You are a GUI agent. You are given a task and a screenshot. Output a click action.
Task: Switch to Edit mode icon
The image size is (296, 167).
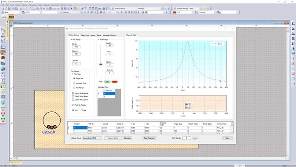point(4,17)
